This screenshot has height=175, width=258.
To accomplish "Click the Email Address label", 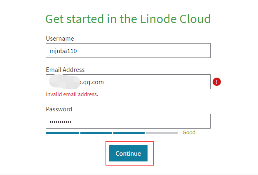I will pyautogui.click(x=65, y=70).
